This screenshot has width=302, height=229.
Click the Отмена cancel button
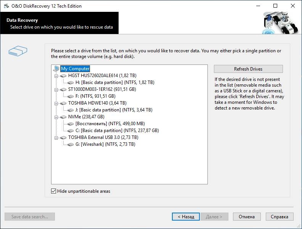(247, 217)
